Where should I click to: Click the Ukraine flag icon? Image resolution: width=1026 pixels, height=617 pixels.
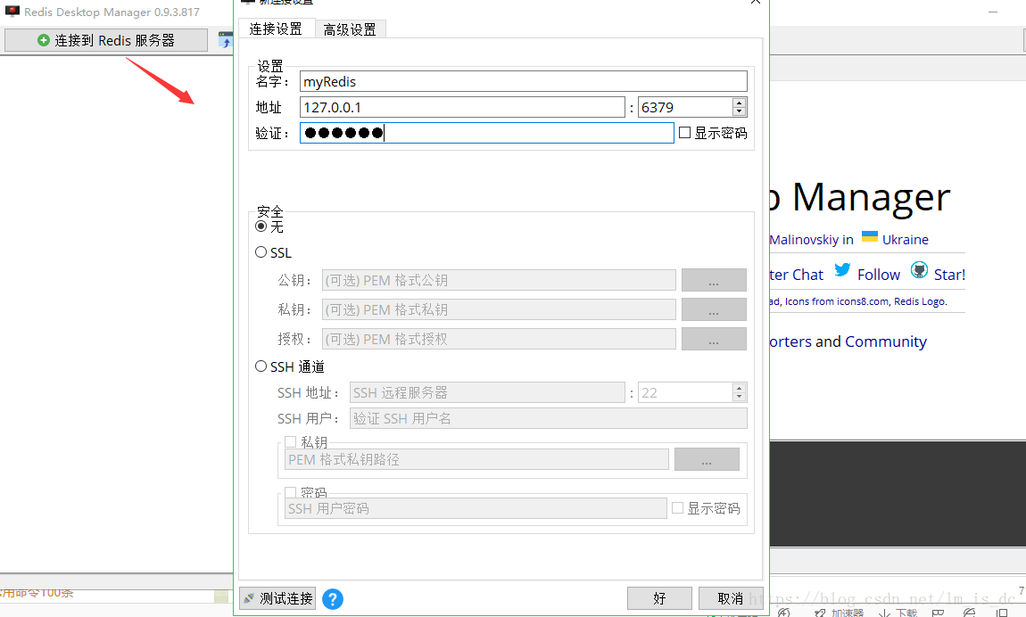870,236
